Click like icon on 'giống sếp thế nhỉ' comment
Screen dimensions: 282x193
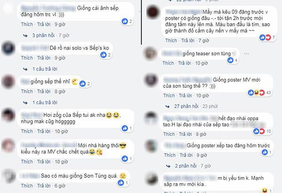[x=83, y=84]
